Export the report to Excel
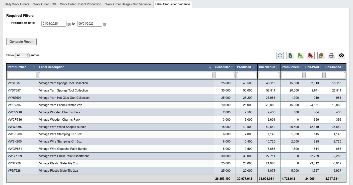 point(290,55)
